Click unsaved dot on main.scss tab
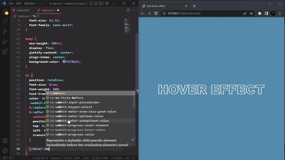The image size is (285, 160). tap(58, 10)
